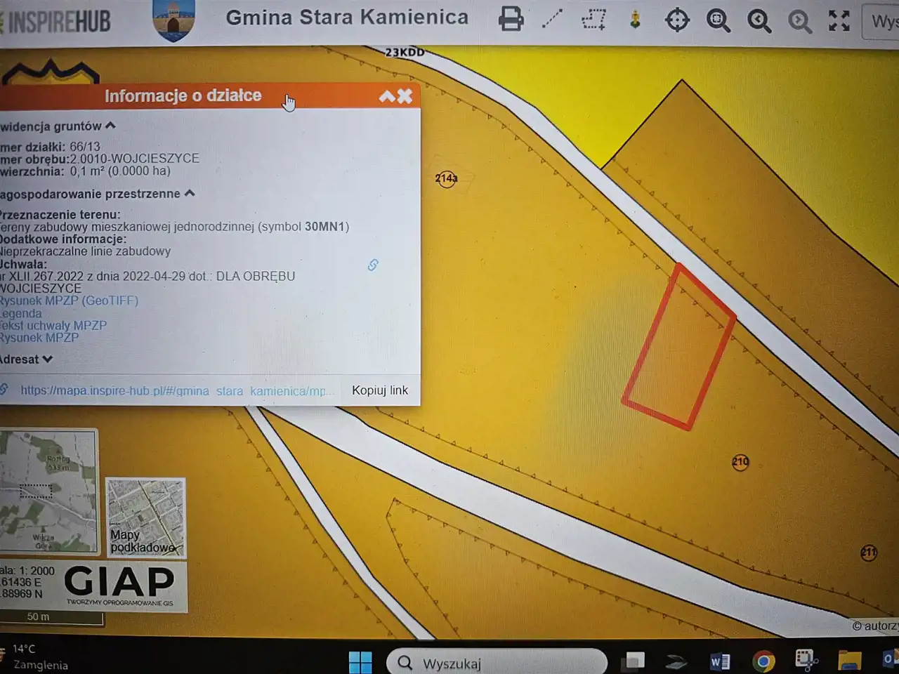
Task: Click the Wyszukaj taskbar search box
Action: tap(496, 663)
